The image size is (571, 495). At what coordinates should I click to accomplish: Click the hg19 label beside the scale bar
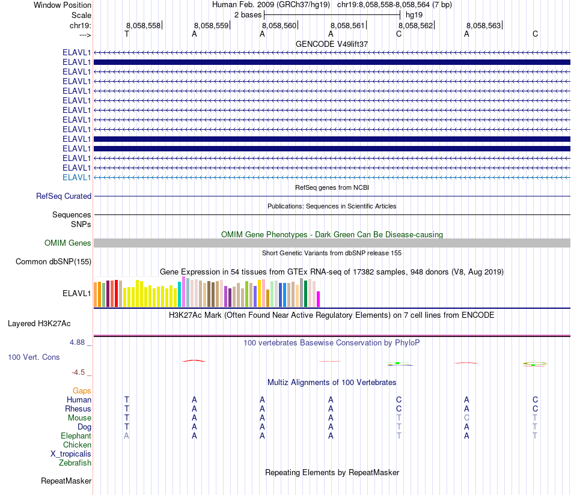point(414,15)
